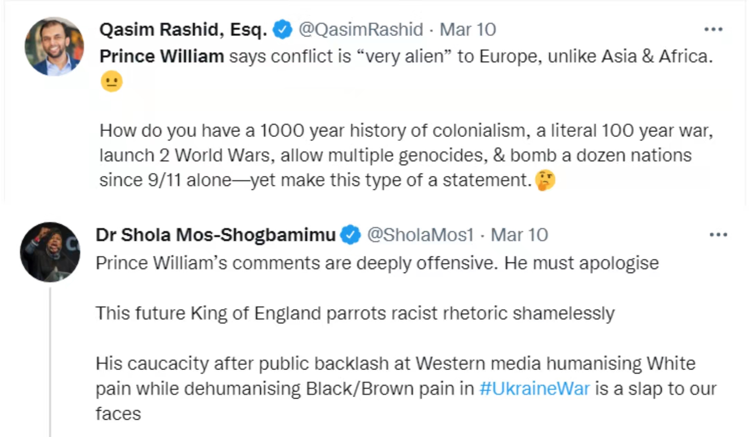Viewport: 749px width, 437px height.
Task: Click 'This future King of England' paragraph
Action: tap(355, 313)
